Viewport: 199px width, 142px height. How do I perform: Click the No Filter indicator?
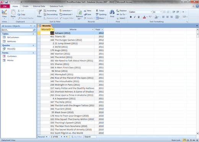click(77, 137)
